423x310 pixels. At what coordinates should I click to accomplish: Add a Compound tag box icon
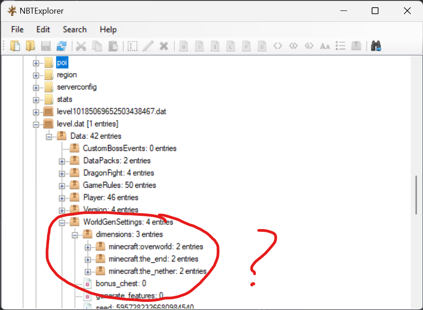pyautogui.click(x=356, y=45)
